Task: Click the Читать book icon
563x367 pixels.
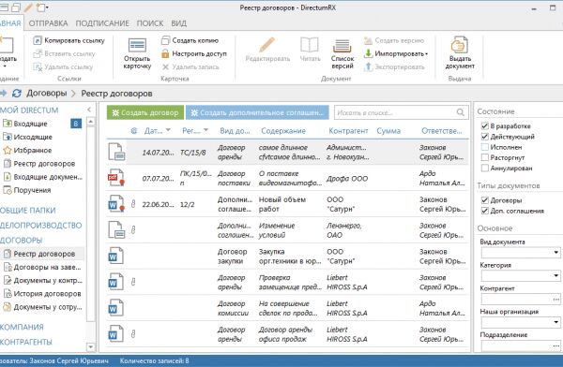Action: [x=310, y=45]
